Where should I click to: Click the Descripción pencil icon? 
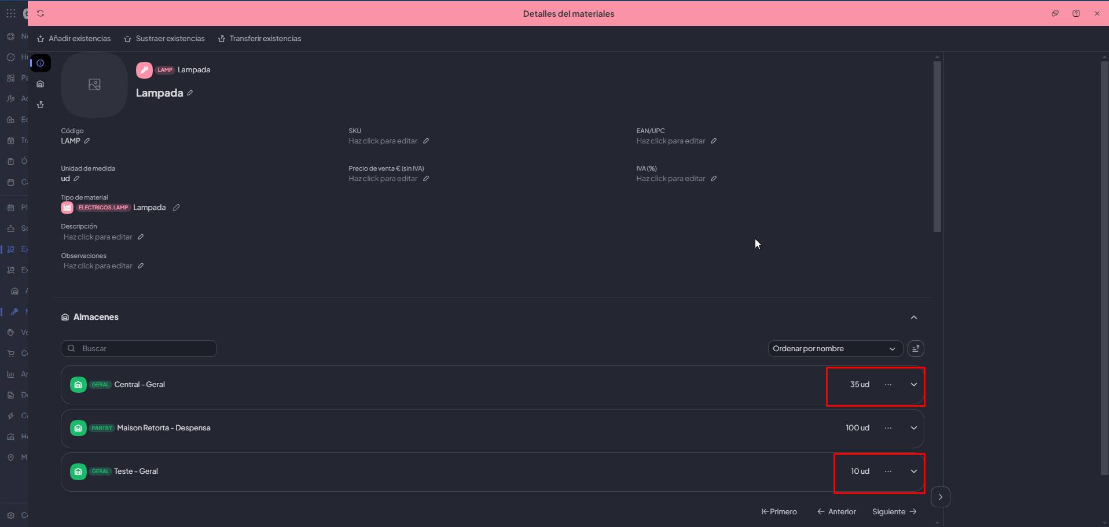[x=141, y=237]
